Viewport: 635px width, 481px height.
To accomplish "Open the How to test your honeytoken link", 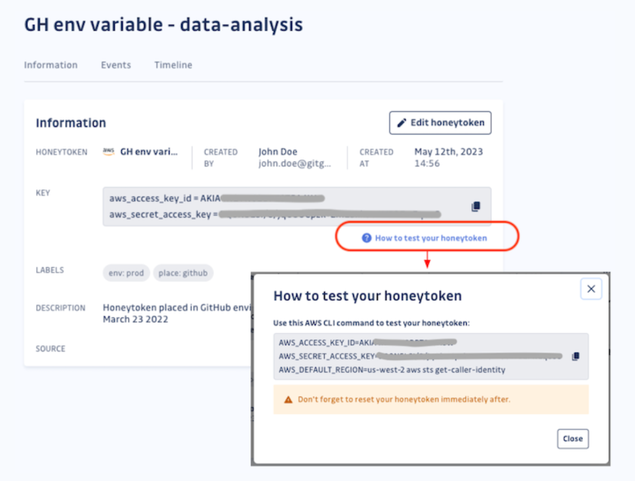I will point(431,238).
